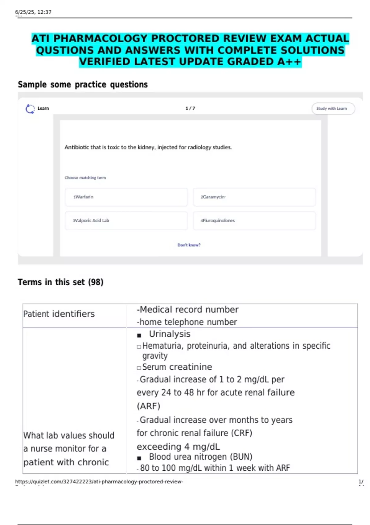Image resolution: width=370 pixels, height=525 pixels.
Task: Open the Study with Learn button
Action: pyautogui.click(x=333, y=109)
